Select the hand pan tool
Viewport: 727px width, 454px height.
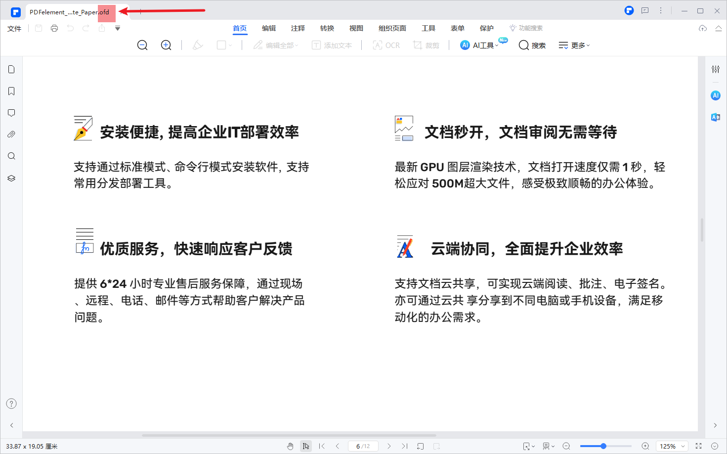[290, 446]
